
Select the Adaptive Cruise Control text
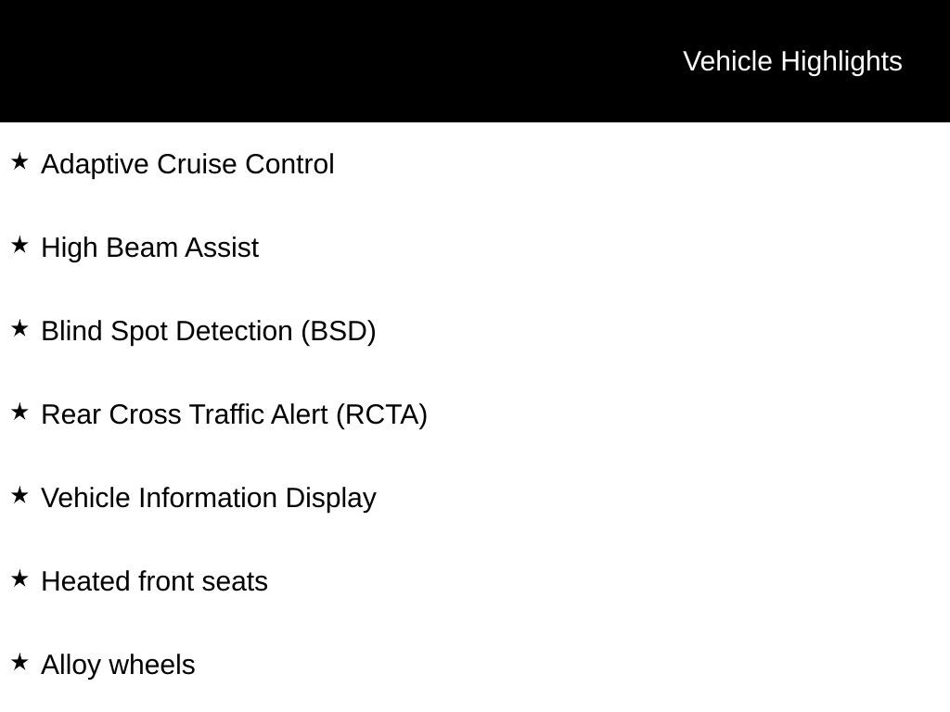[187, 164]
